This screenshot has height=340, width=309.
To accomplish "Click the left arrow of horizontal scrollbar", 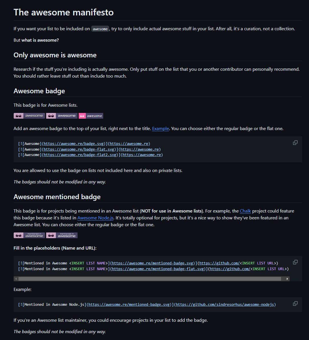I will pyautogui.click(x=16, y=279).
